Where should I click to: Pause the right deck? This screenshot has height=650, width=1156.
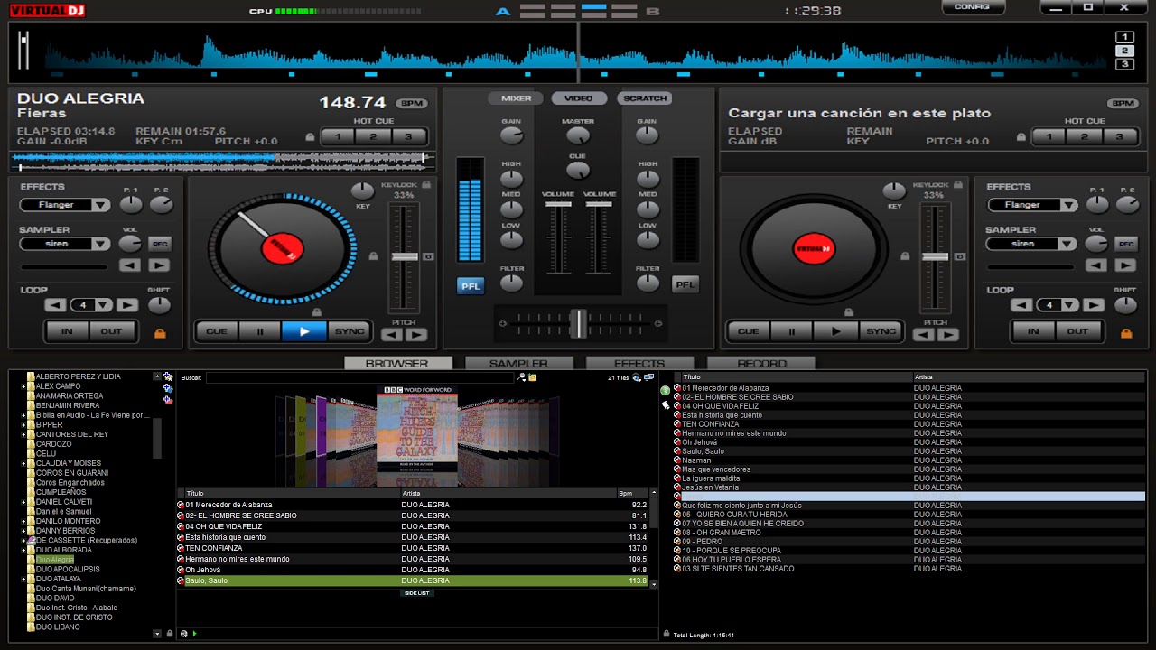coord(792,331)
